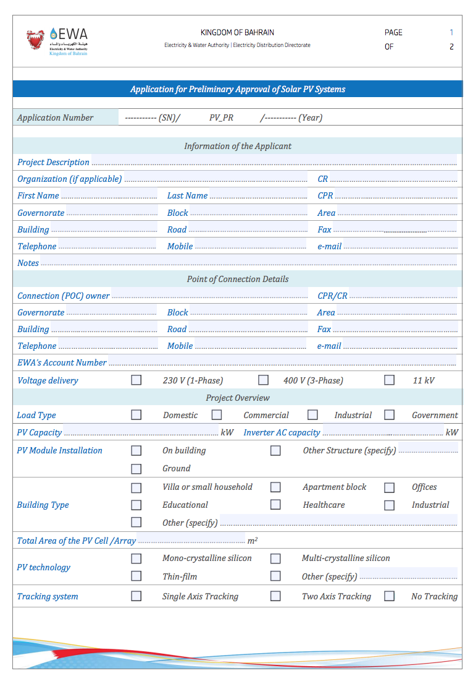Tick Apartment block building type
The height and width of the screenshot is (681, 473).
[x=275, y=487]
